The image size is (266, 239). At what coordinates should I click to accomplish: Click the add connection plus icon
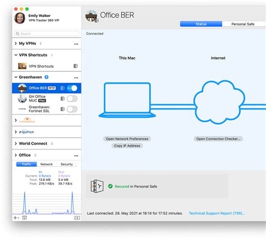pyautogui.click(x=16, y=218)
